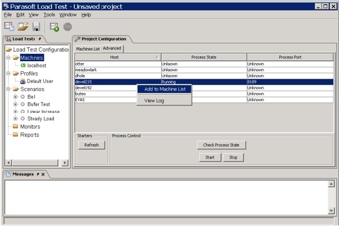
Task: Choose Add to Machine List in the context menu
Action: coord(165,89)
